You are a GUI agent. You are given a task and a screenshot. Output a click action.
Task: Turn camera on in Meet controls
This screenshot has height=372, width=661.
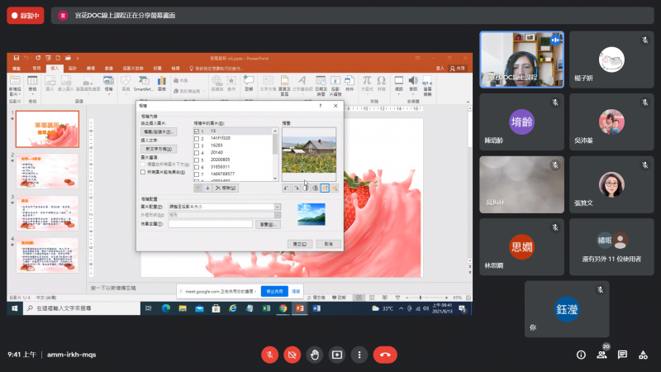pyautogui.click(x=292, y=355)
